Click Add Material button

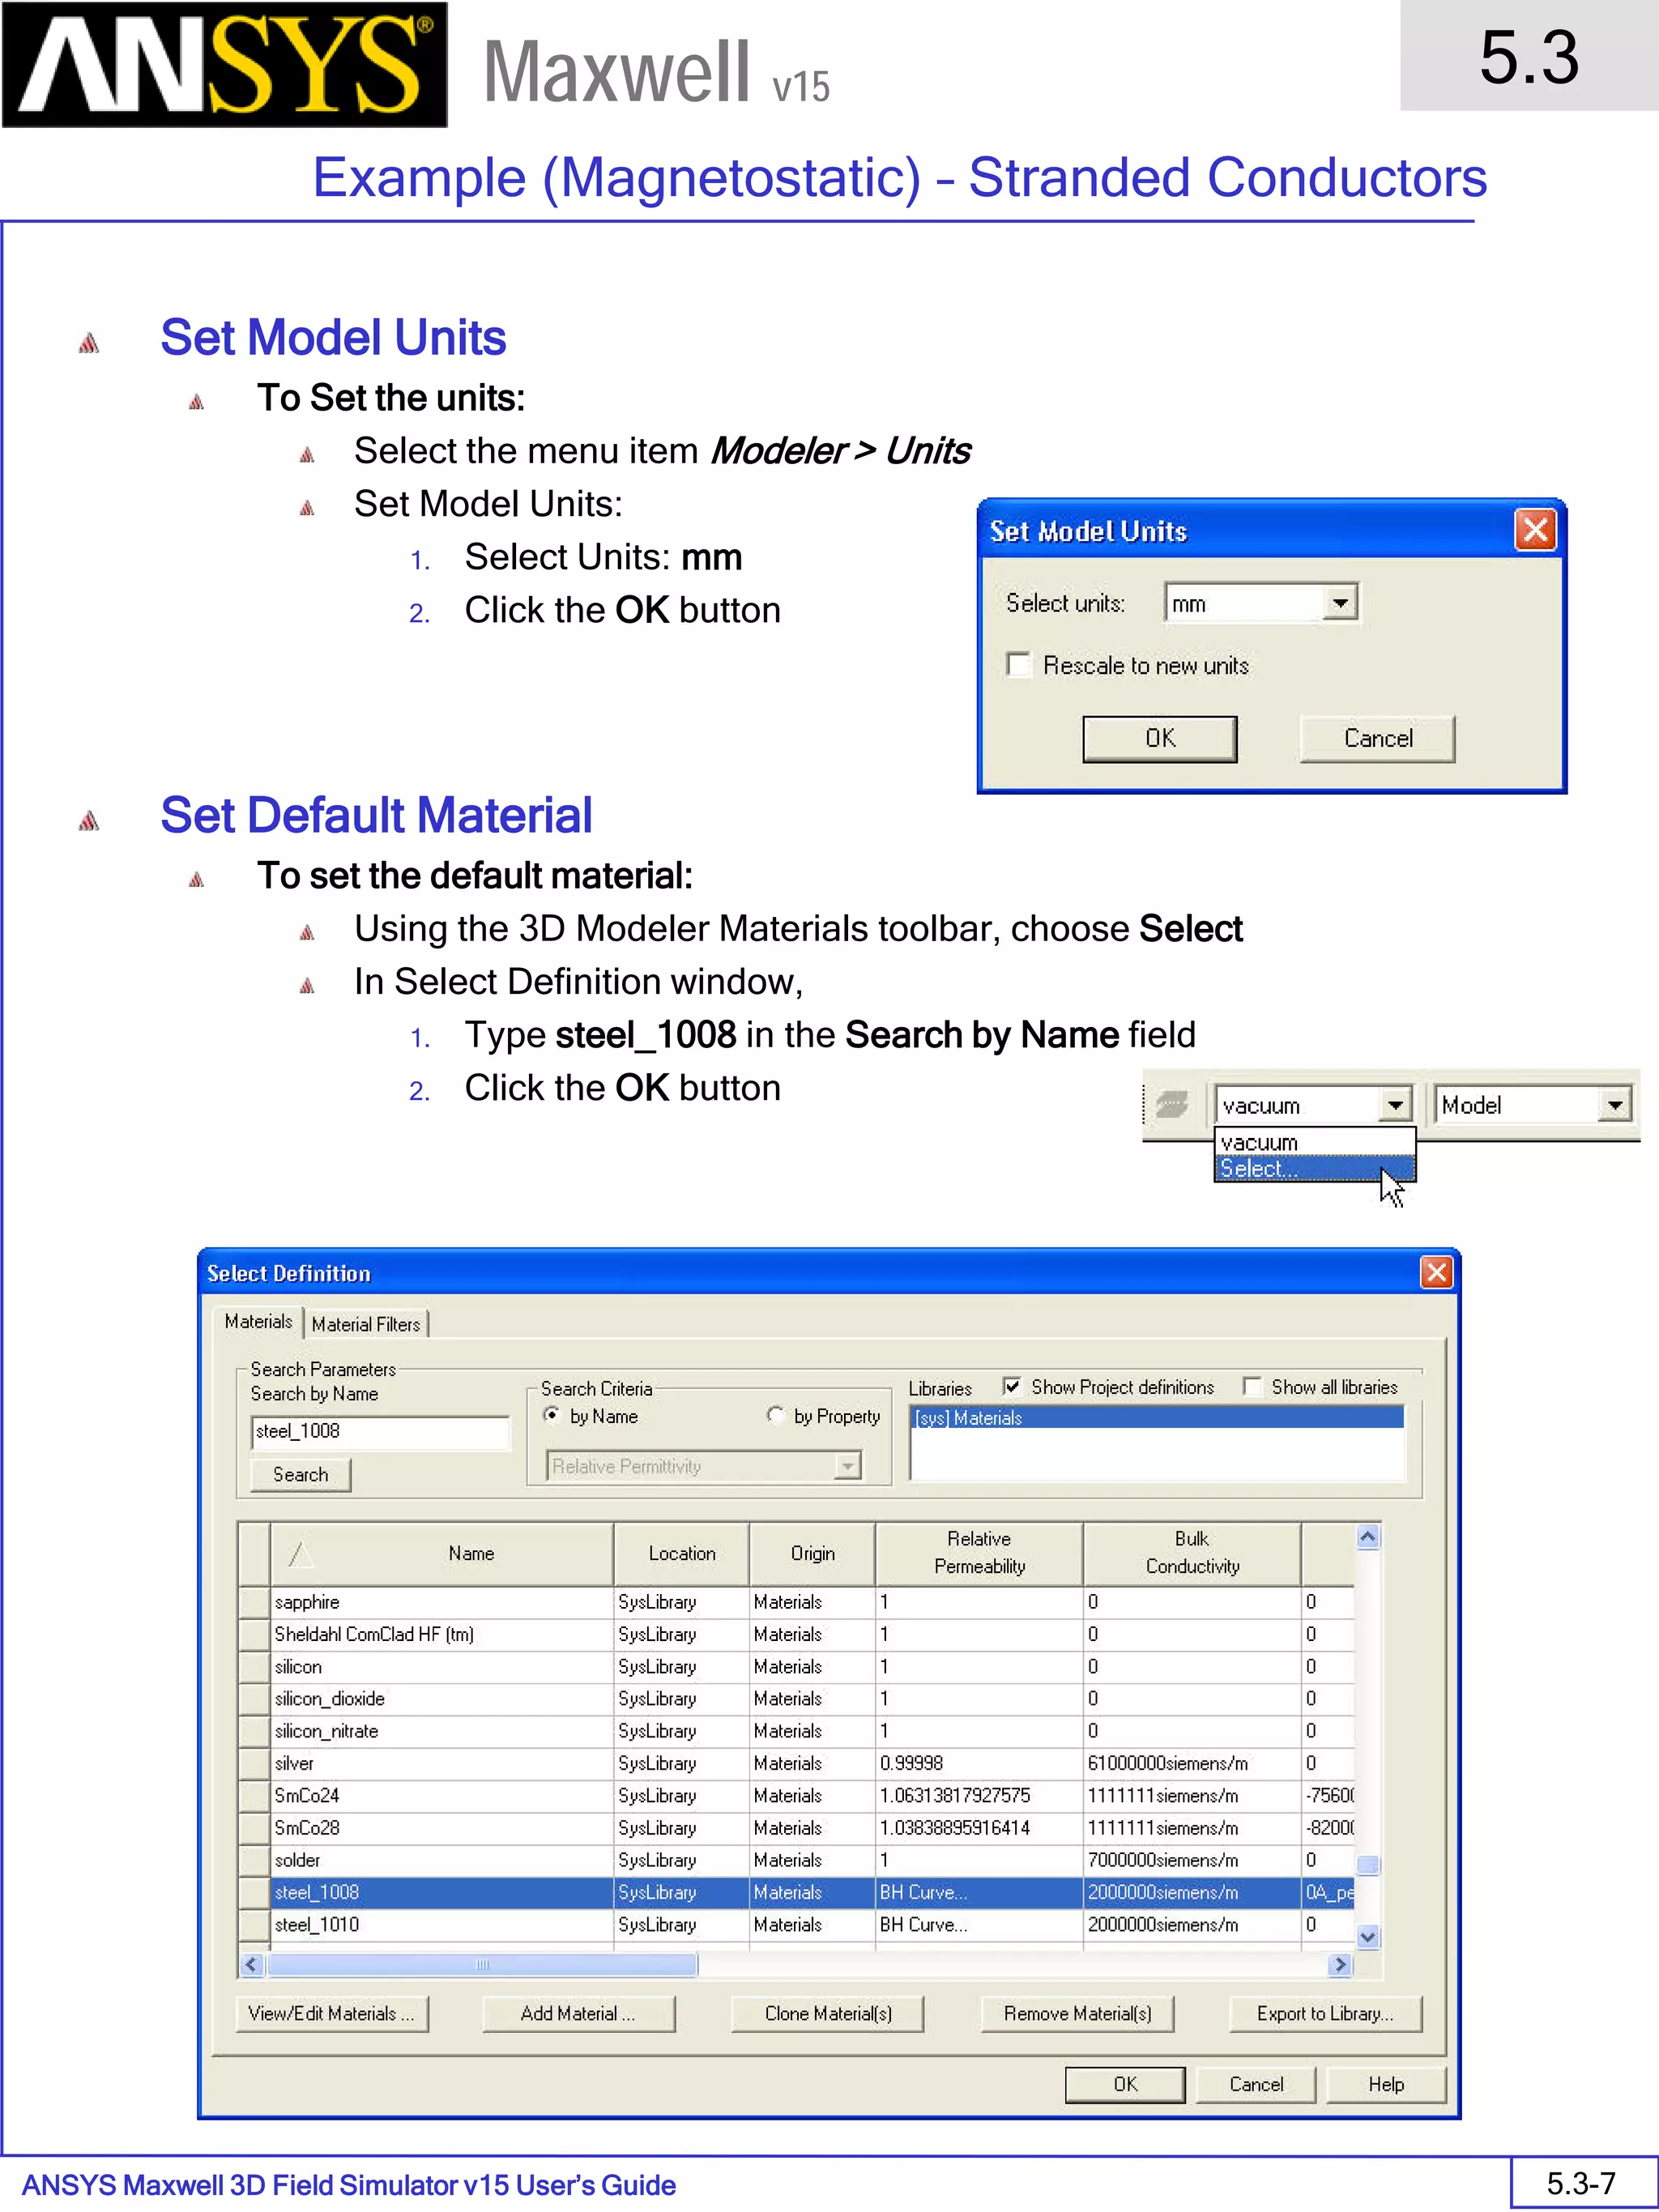tap(578, 2013)
